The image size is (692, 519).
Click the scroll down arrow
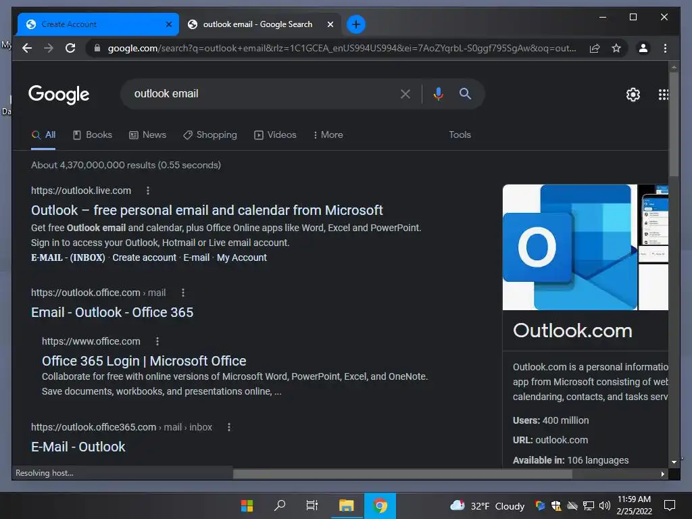[674, 462]
